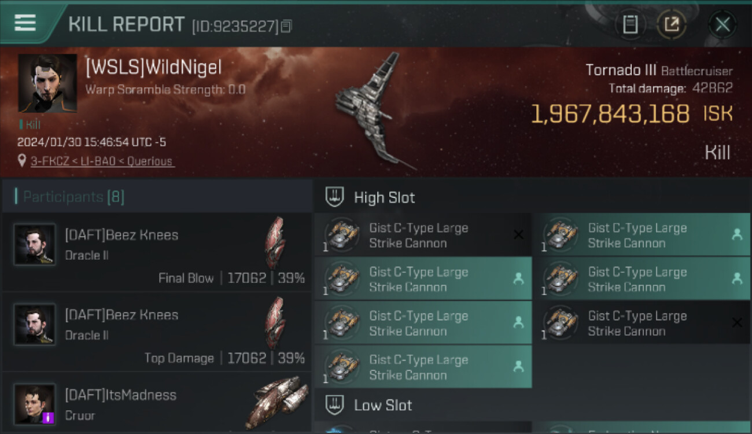Image resolution: width=752 pixels, height=434 pixels.
Task: Click the Cruor ship image
Action: [277, 401]
